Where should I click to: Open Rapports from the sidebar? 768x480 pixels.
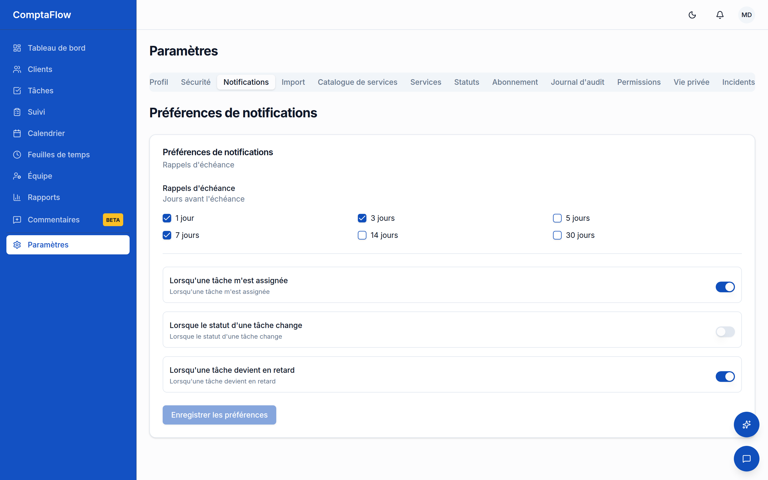point(68,197)
